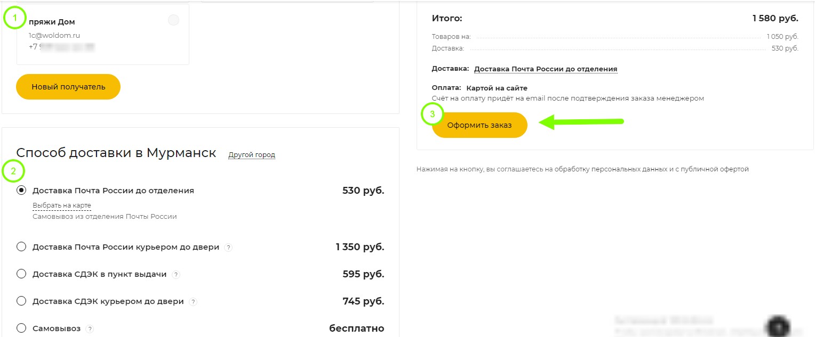This screenshot has width=815, height=337.
Task: Click delivery method link in order summary
Action: [545, 69]
